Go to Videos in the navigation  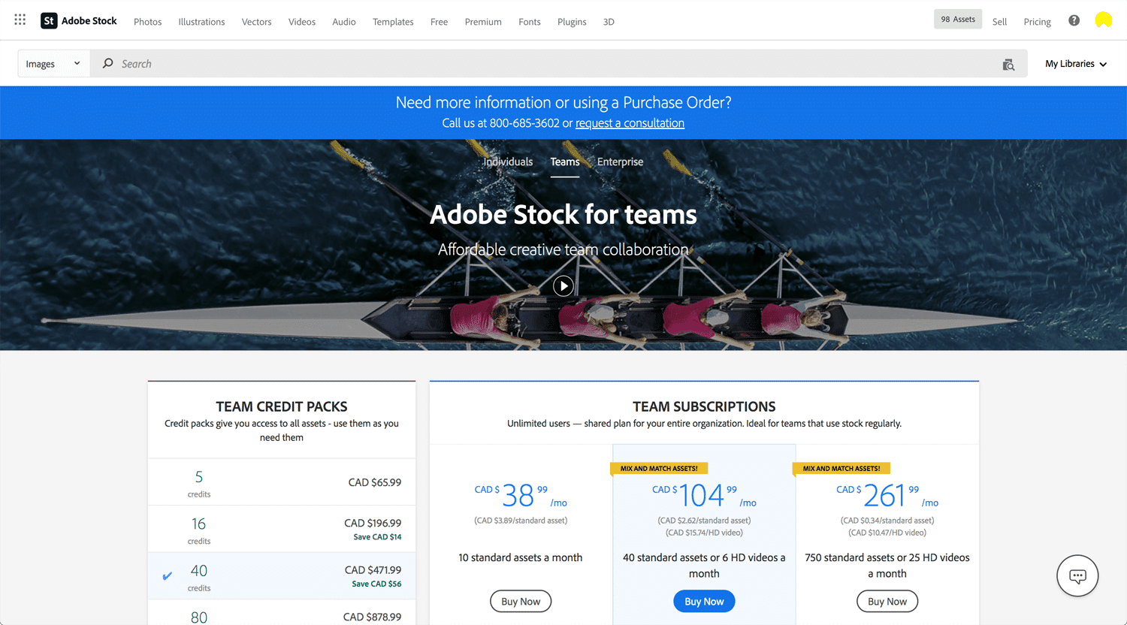[x=302, y=22]
